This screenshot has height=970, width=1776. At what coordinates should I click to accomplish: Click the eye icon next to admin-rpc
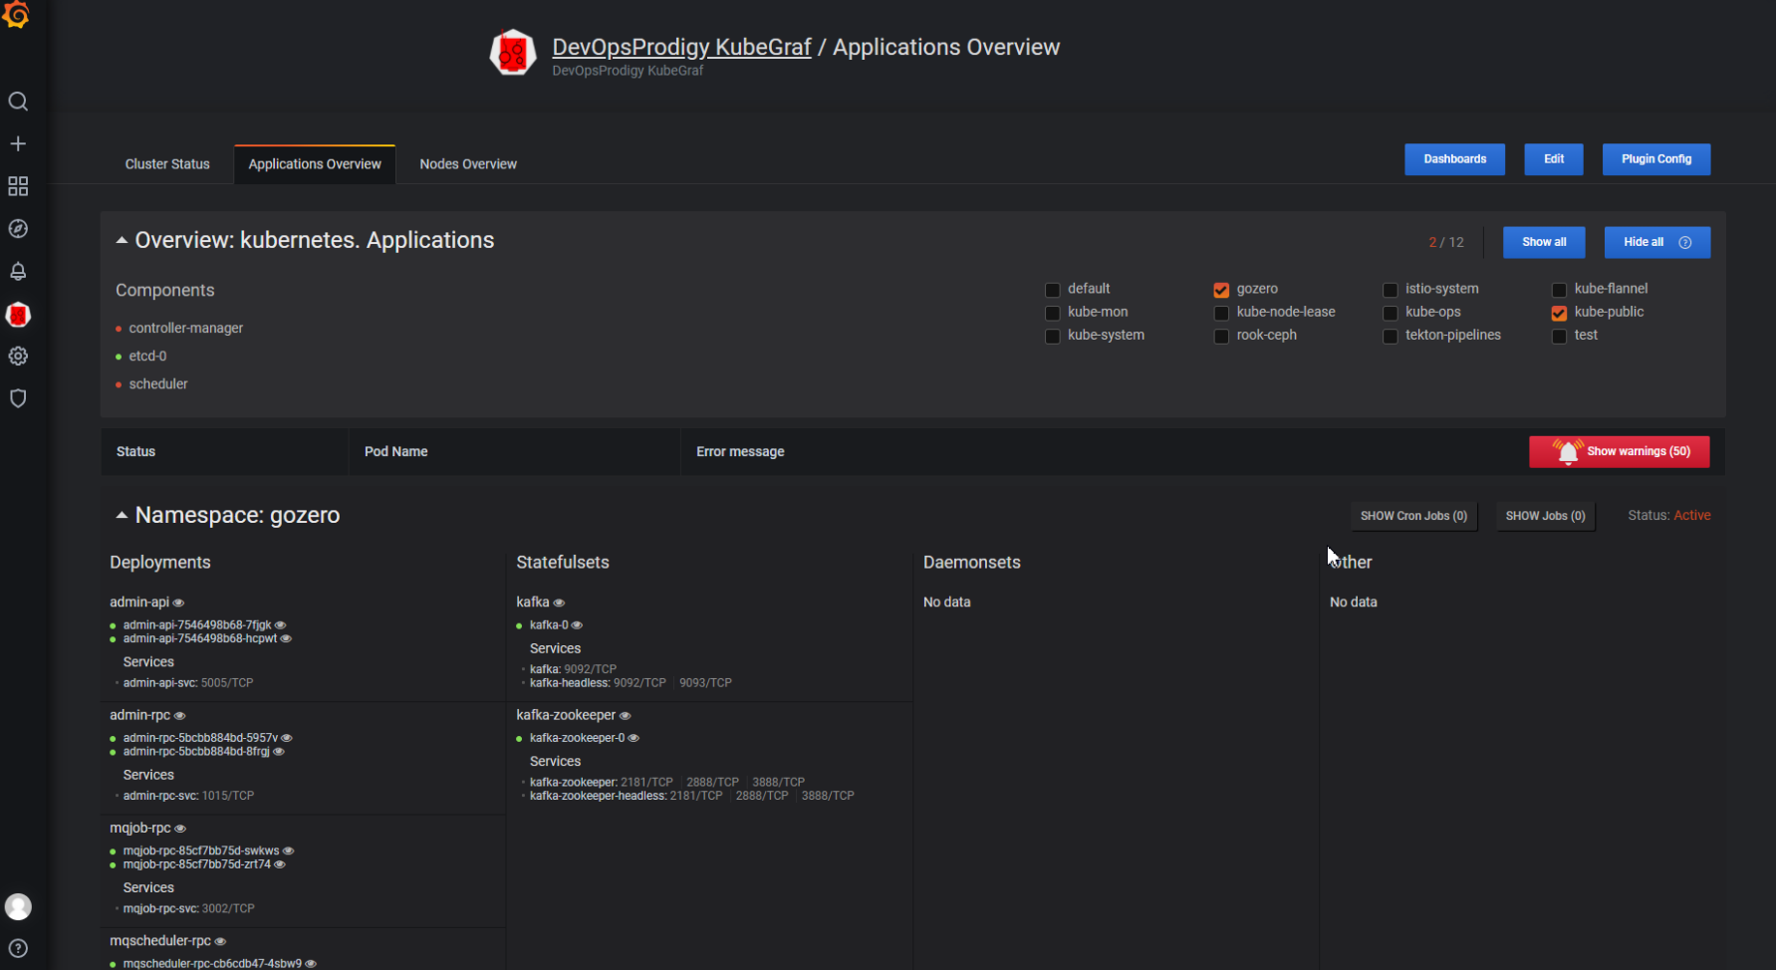pos(180,716)
